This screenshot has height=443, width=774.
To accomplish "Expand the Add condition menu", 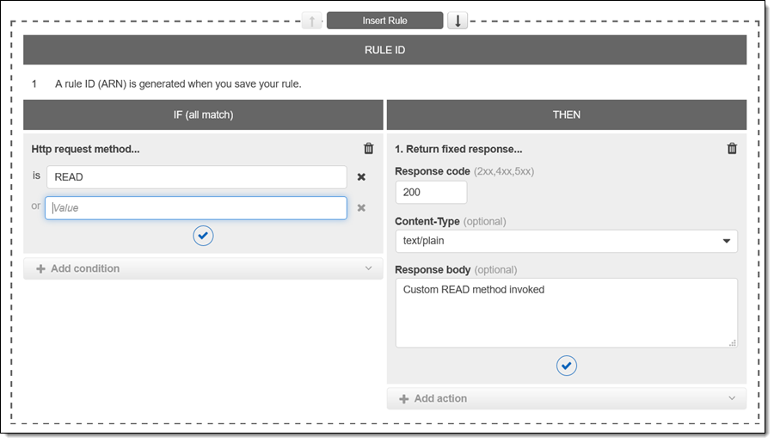I will (203, 268).
